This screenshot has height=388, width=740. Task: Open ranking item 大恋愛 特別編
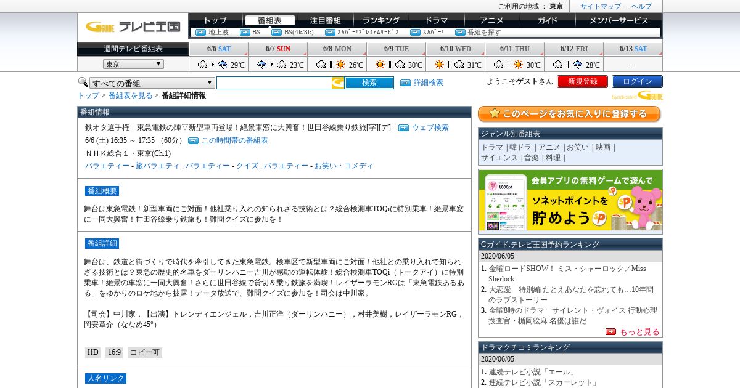tap(572, 294)
